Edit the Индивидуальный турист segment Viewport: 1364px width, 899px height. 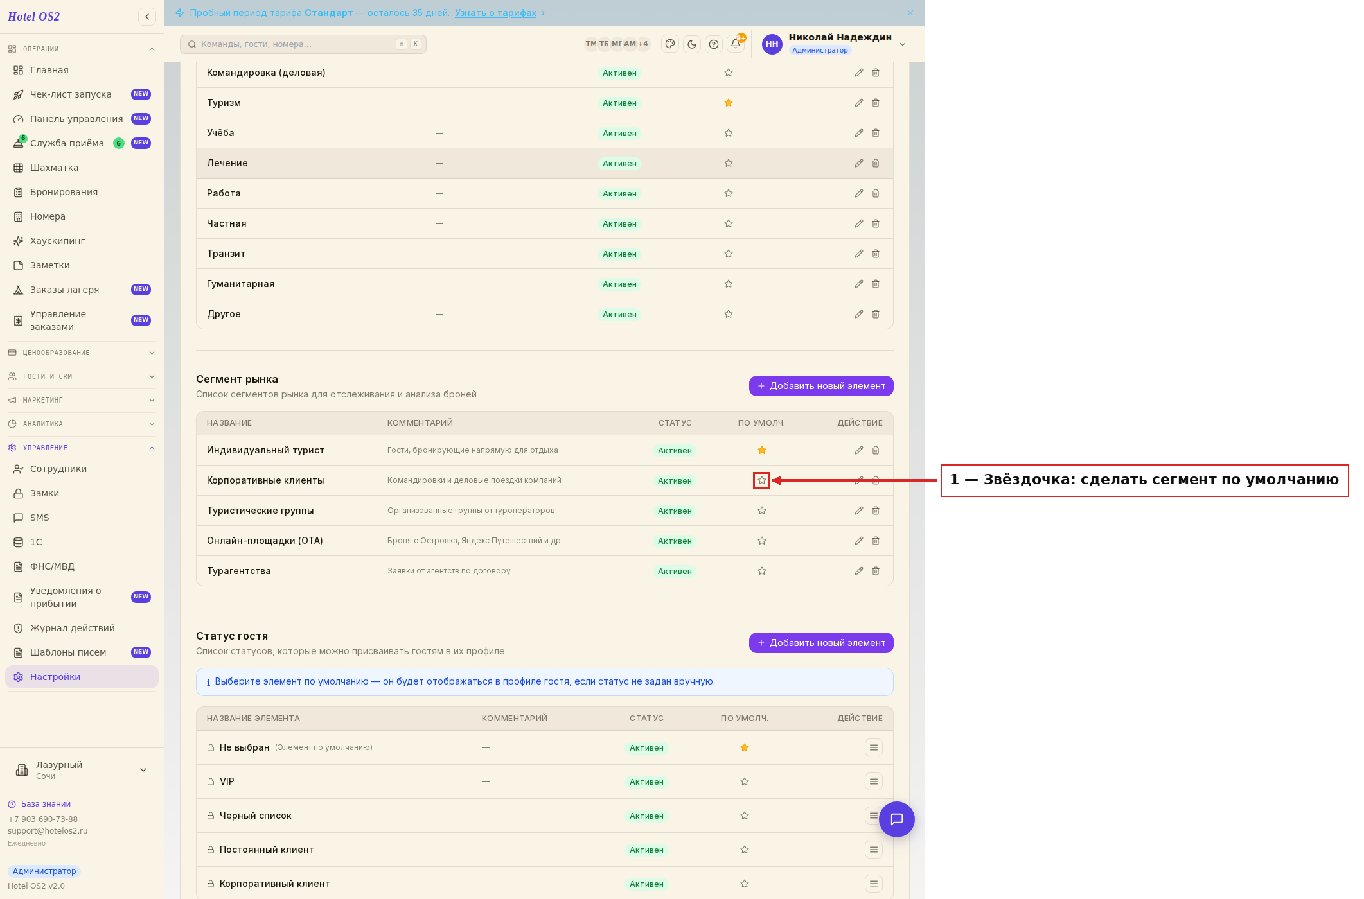pyautogui.click(x=859, y=450)
